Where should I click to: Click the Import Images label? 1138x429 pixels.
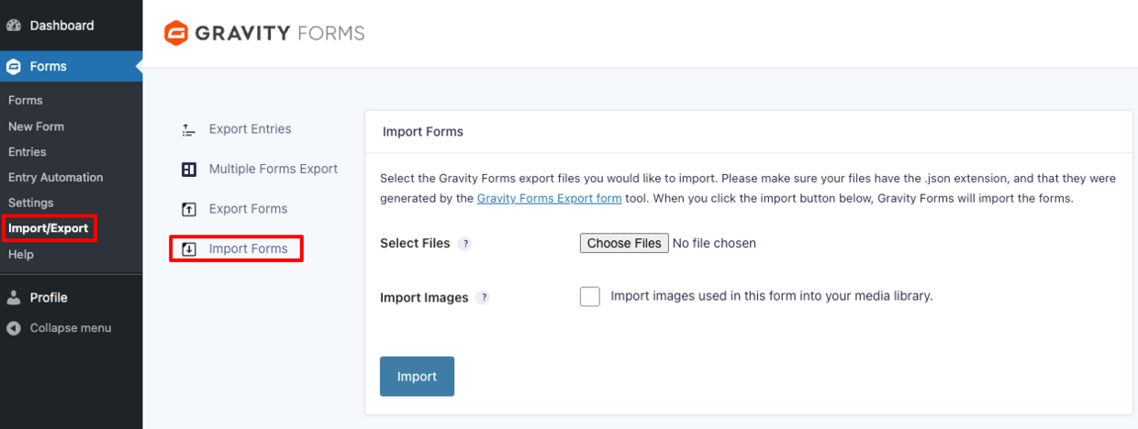coord(424,298)
